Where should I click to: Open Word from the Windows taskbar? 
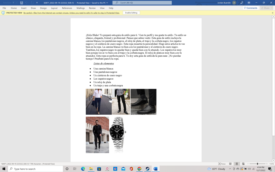pyautogui.click(x=155, y=169)
